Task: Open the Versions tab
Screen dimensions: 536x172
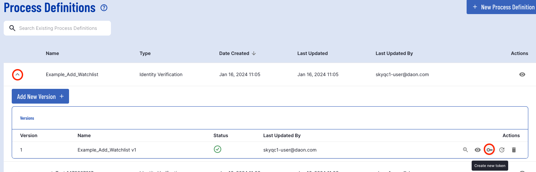Action: (27, 118)
